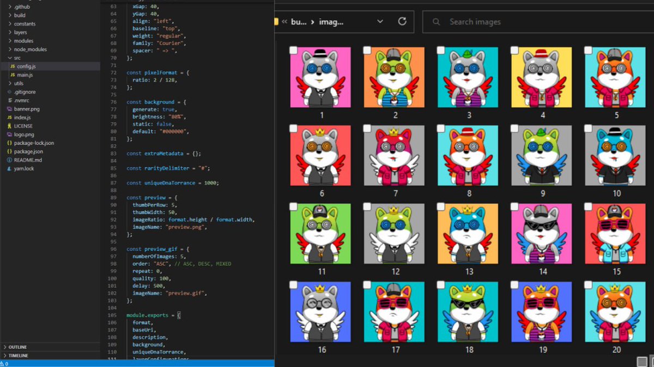Tick the checkbox on image 11
Screen dimensions: 654x367
[293, 207]
